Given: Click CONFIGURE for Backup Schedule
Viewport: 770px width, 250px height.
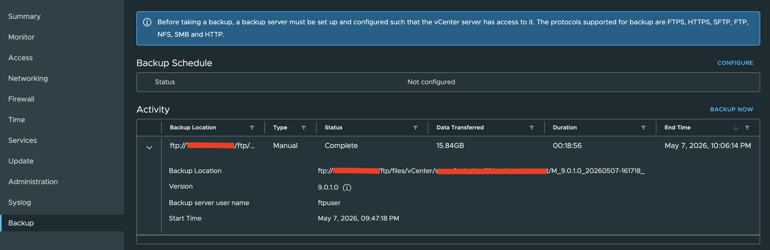Looking at the screenshot, I should pyautogui.click(x=735, y=63).
